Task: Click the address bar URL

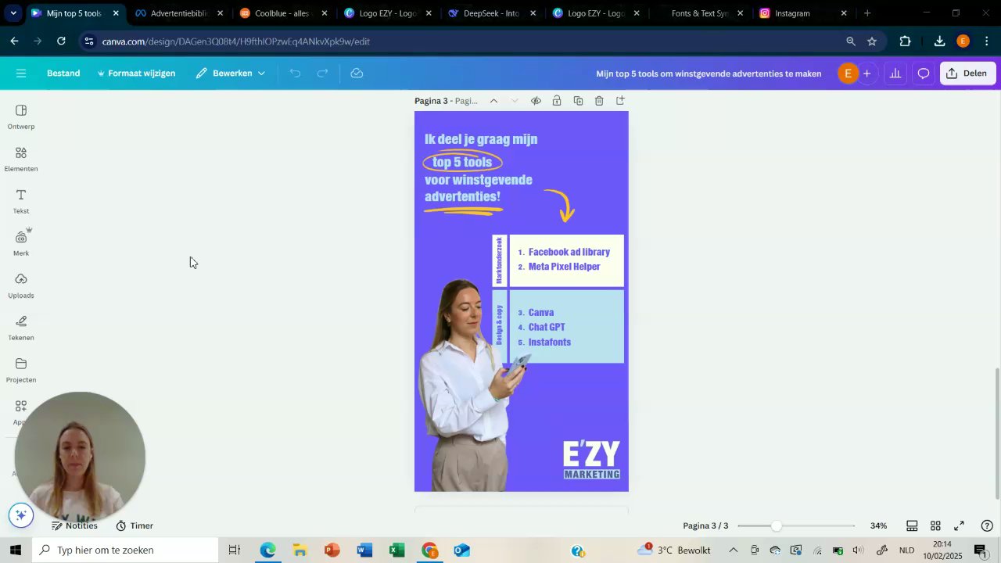Action: point(235,41)
